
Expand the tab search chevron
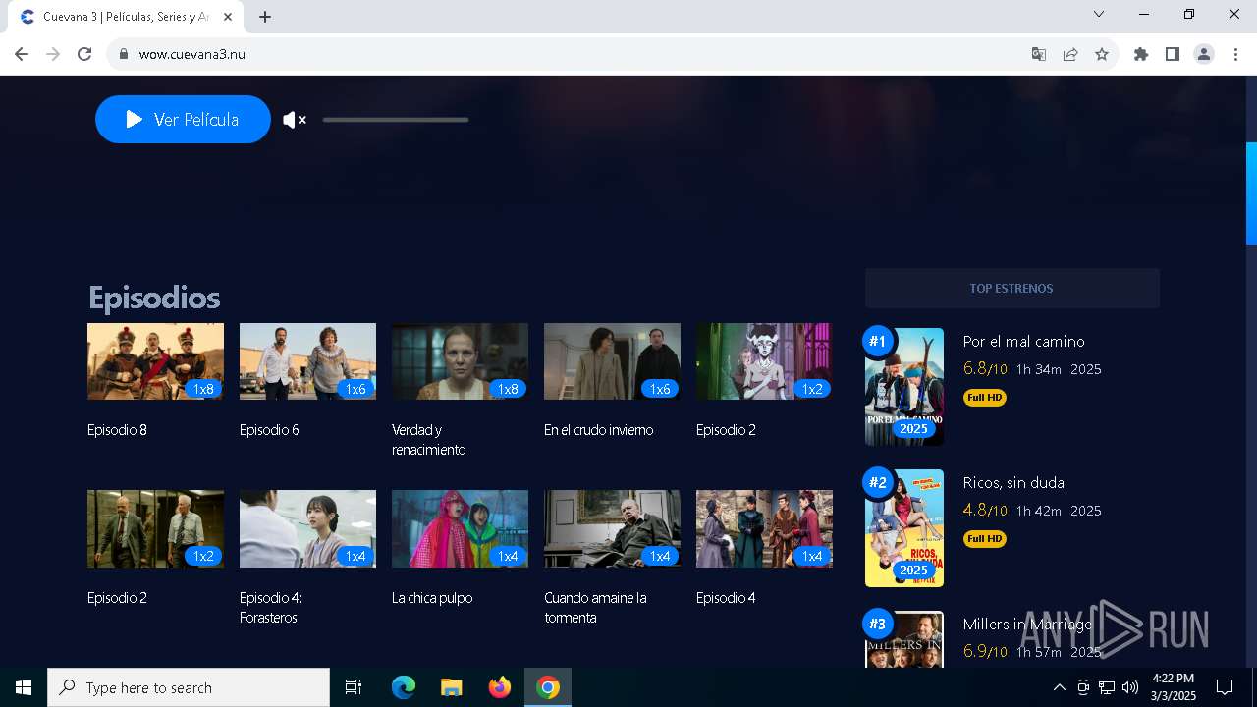click(1099, 14)
